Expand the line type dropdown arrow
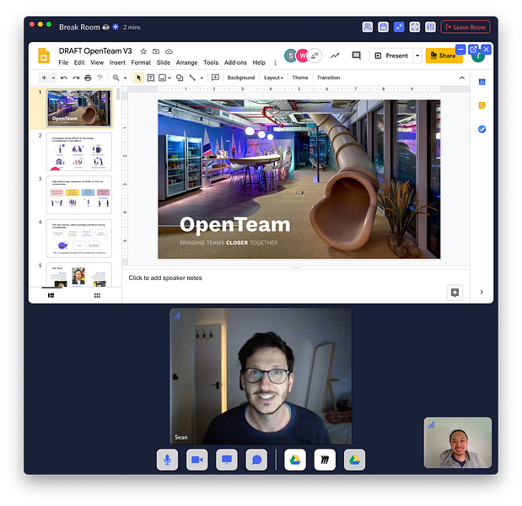Viewport: 522px width, 506px height. 202,78
